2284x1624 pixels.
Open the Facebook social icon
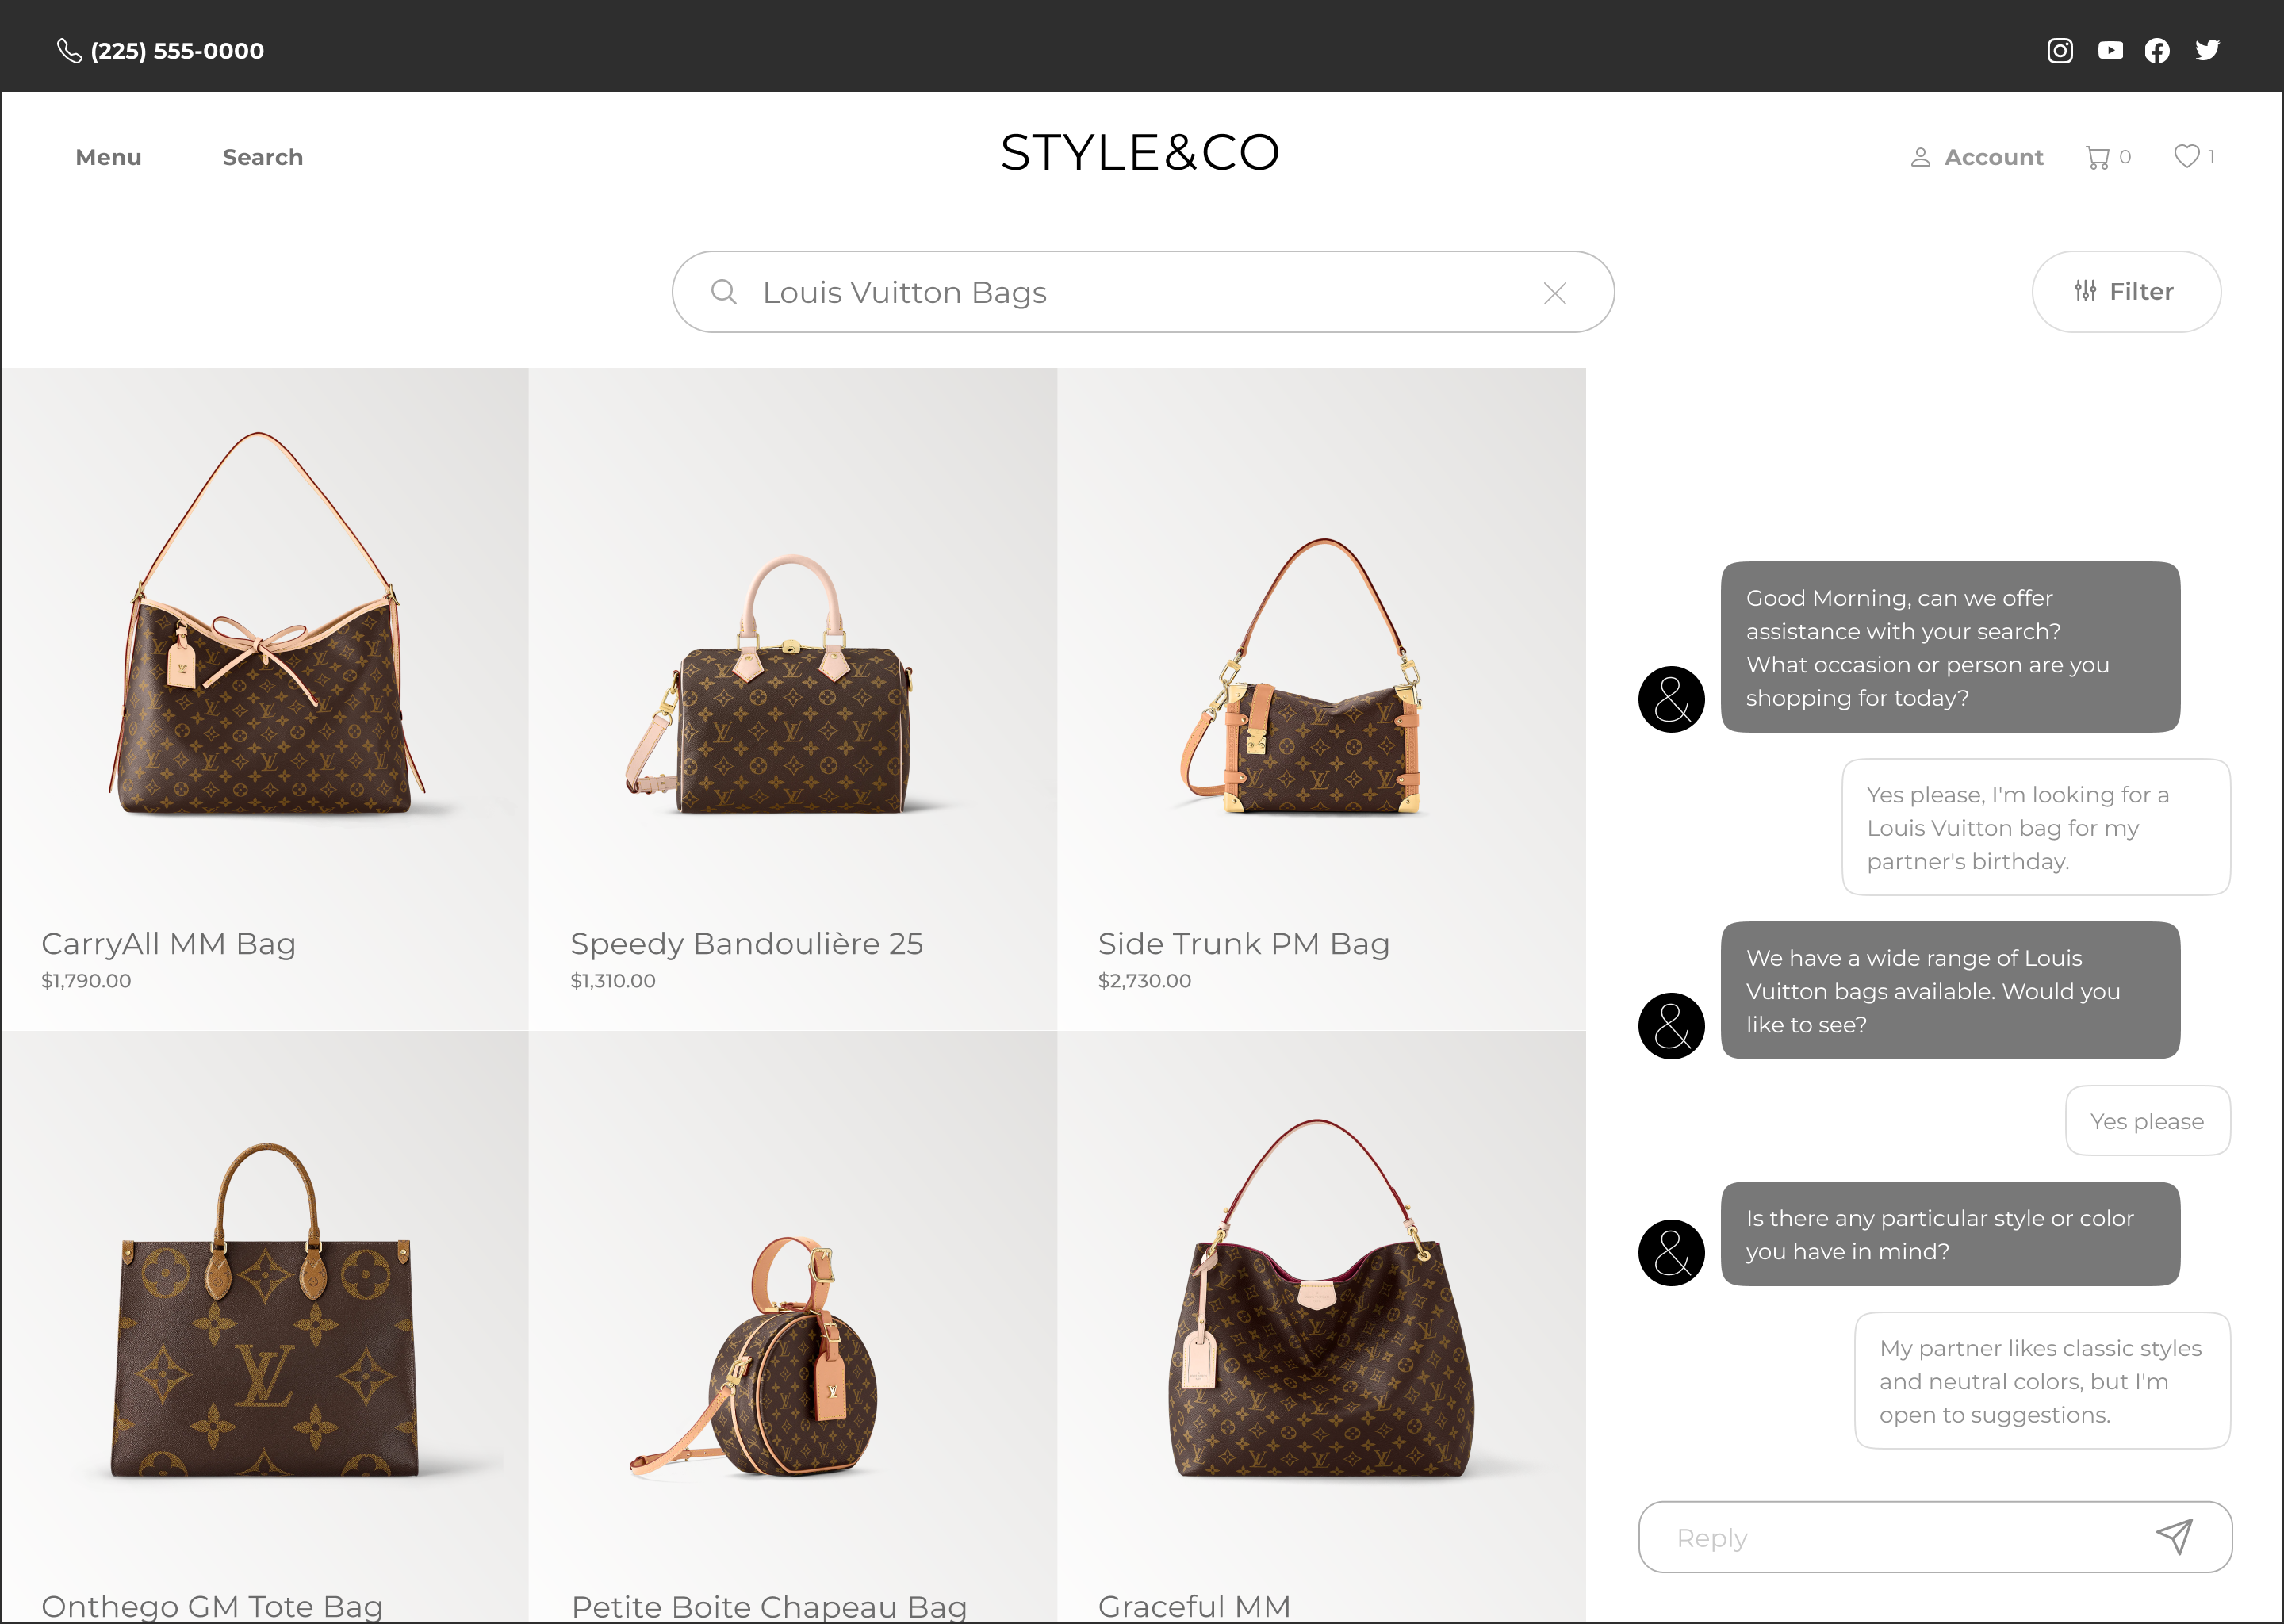tap(2157, 50)
